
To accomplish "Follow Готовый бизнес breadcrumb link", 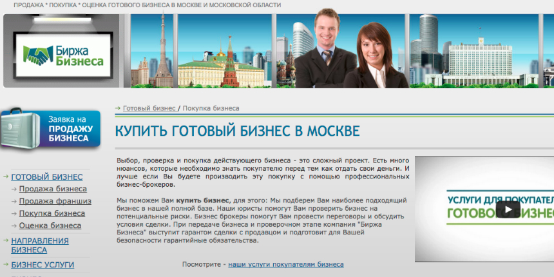I will (x=149, y=108).
